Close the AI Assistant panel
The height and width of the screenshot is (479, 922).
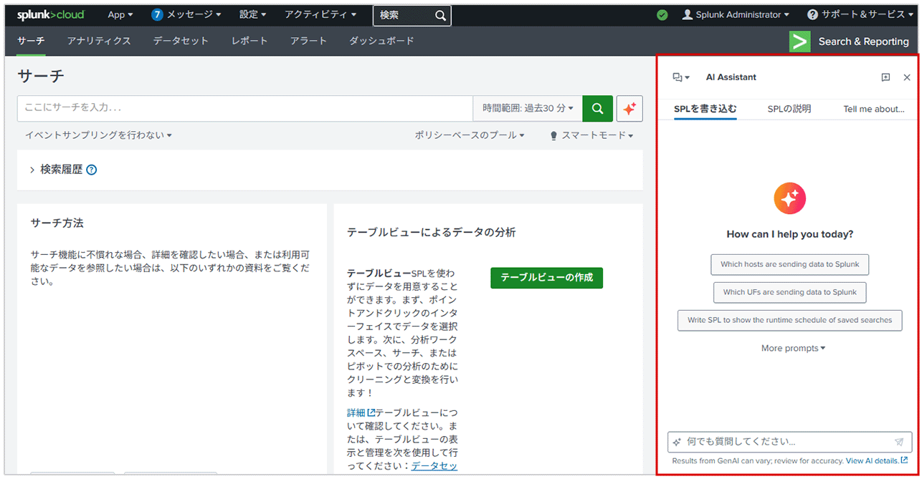[x=907, y=77]
